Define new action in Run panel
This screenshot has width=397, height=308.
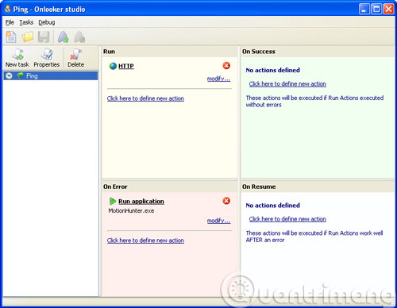[x=145, y=98]
